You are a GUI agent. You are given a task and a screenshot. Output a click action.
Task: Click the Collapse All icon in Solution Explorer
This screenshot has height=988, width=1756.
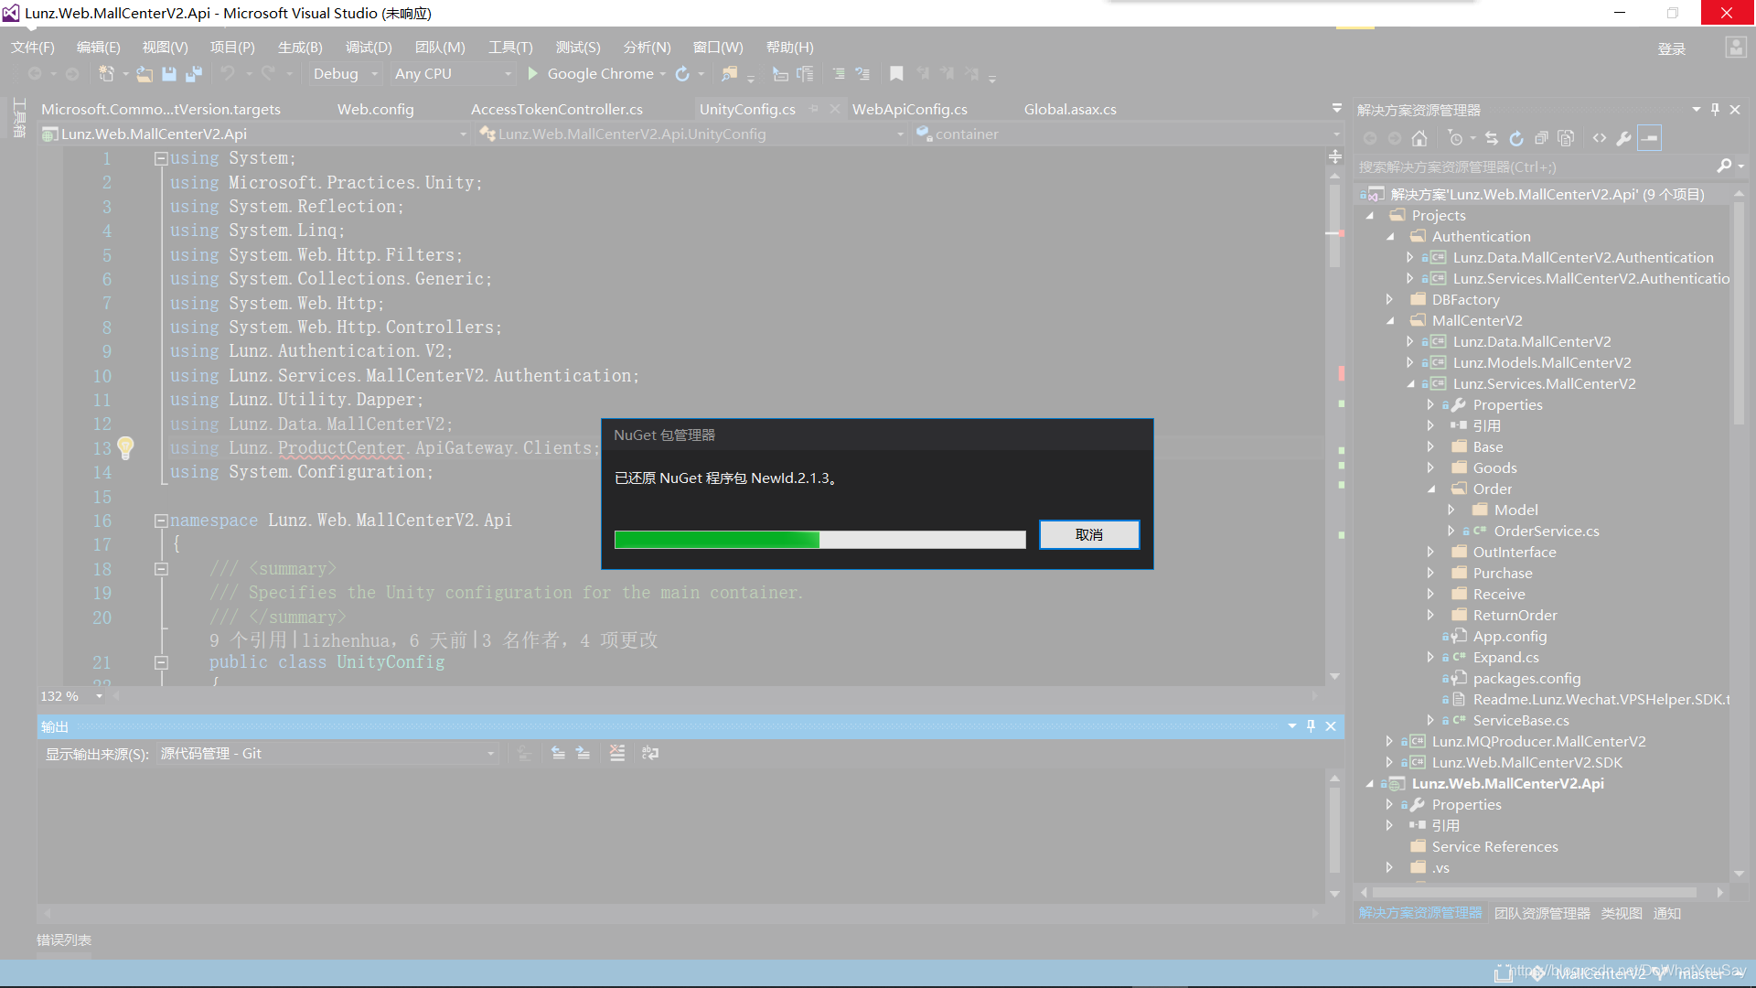1541,138
